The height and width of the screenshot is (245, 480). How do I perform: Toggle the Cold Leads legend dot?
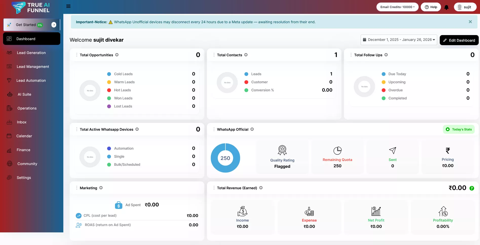tap(109, 74)
